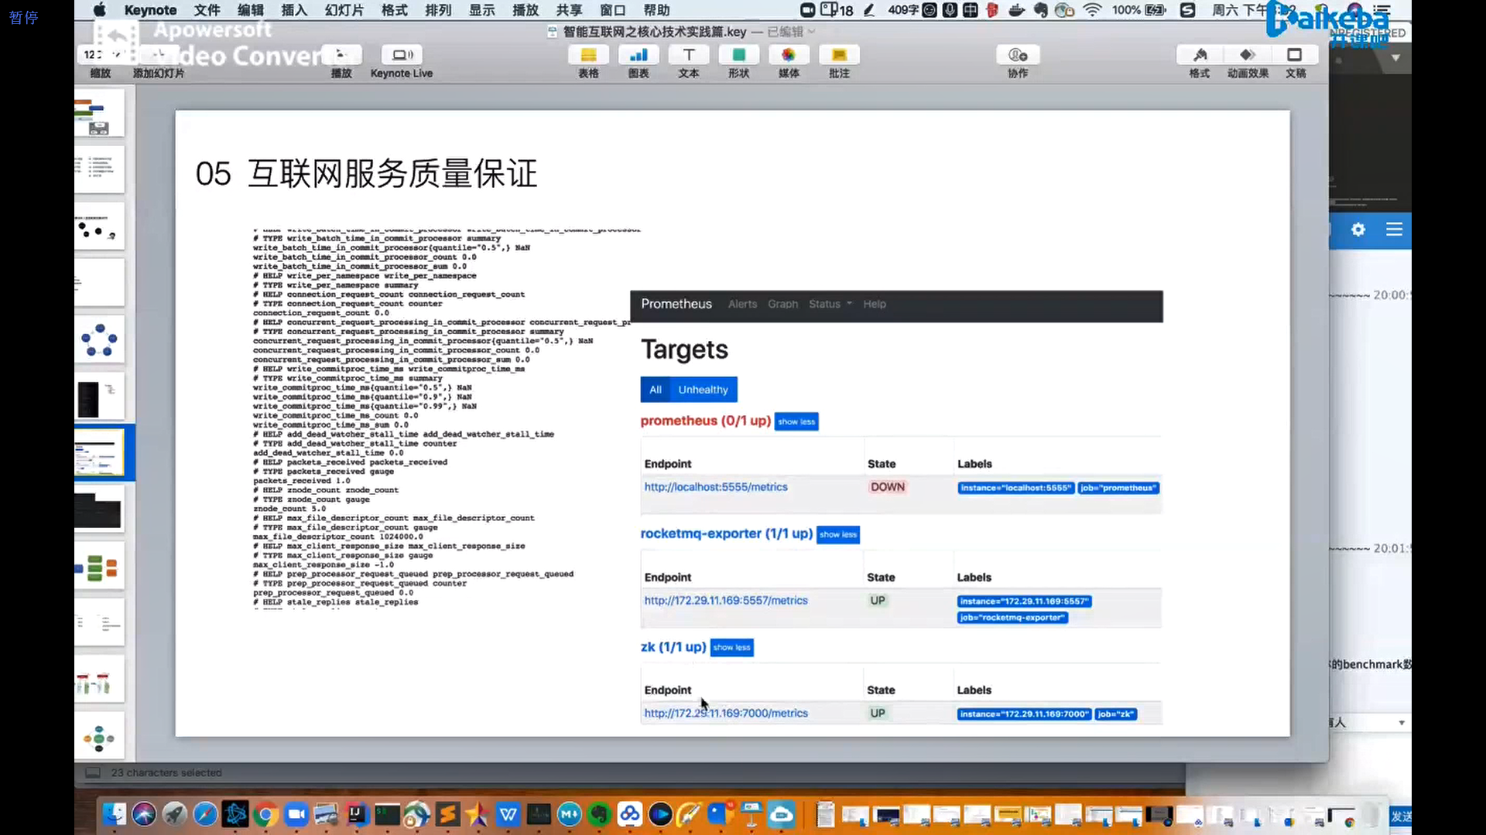Click the Text (文本) toolbar icon
Viewport: 1486px width, 835px height.
(x=689, y=56)
